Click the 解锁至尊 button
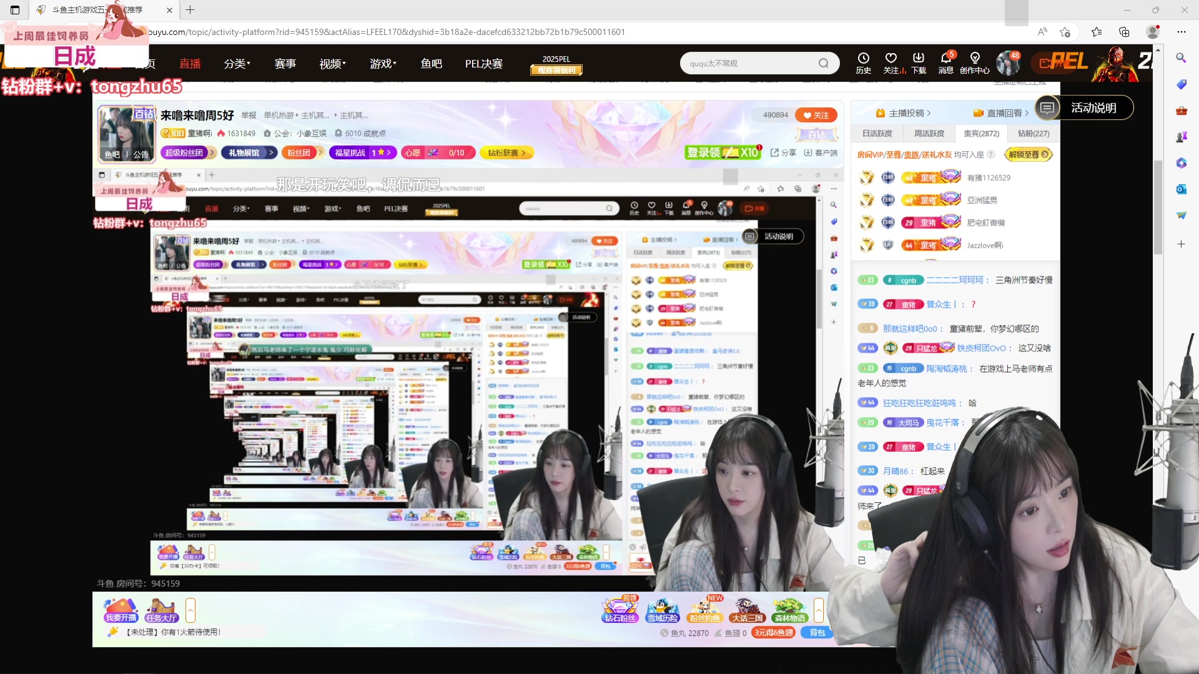 coord(1029,154)
